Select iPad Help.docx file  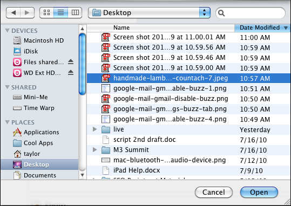tap(189, 170)
